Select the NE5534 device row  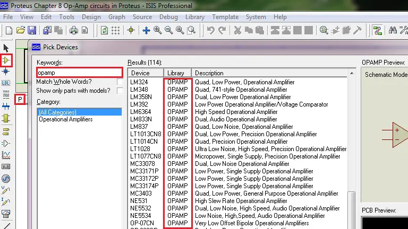pos(237,216)
